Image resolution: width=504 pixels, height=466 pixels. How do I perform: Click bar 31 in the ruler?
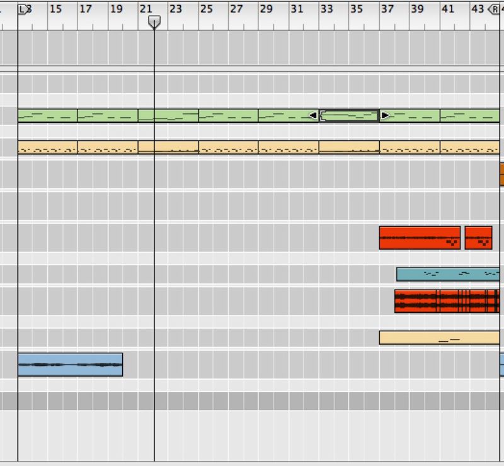point(297,9)
